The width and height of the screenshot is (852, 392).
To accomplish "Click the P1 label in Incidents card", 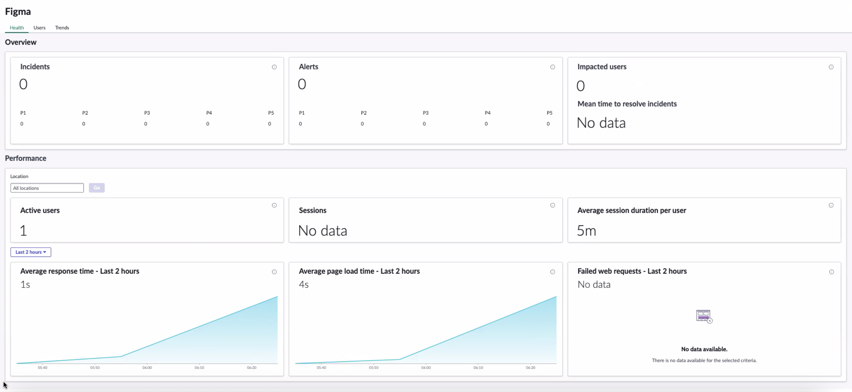I will [x=23, y=113].
